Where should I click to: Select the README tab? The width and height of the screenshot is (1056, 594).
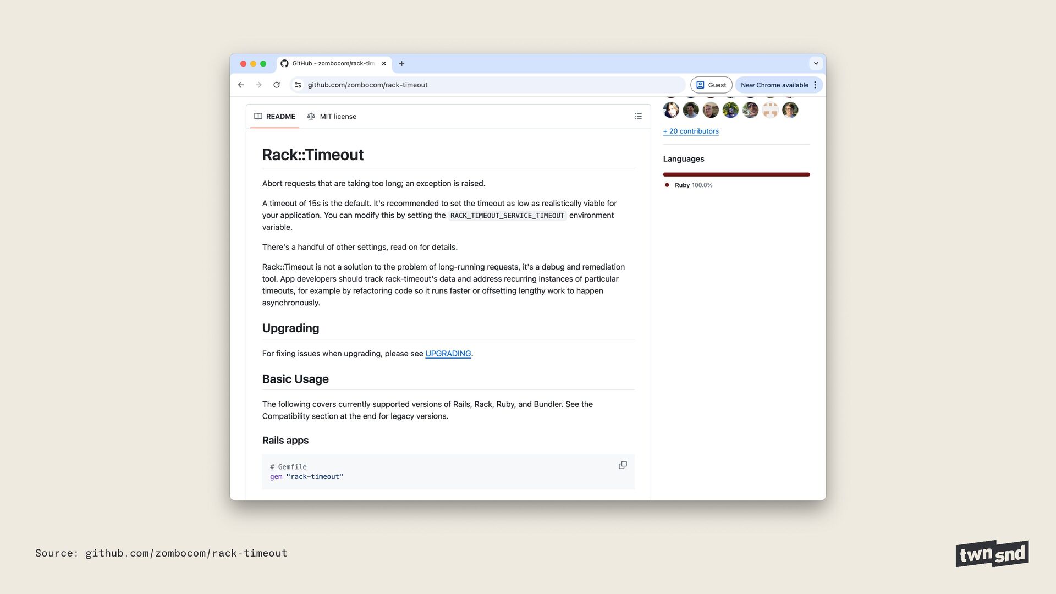pyautogui.click(x=274, y=116)
